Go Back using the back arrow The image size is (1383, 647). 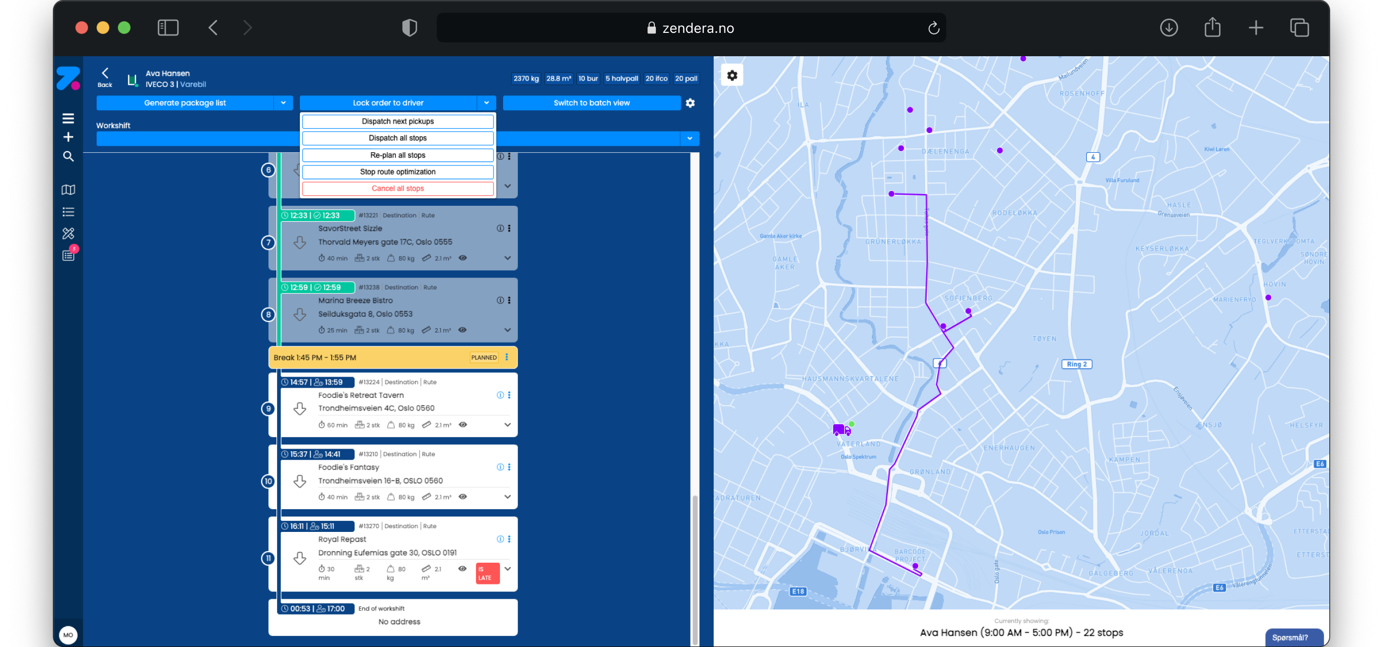[x=105, y=73]
